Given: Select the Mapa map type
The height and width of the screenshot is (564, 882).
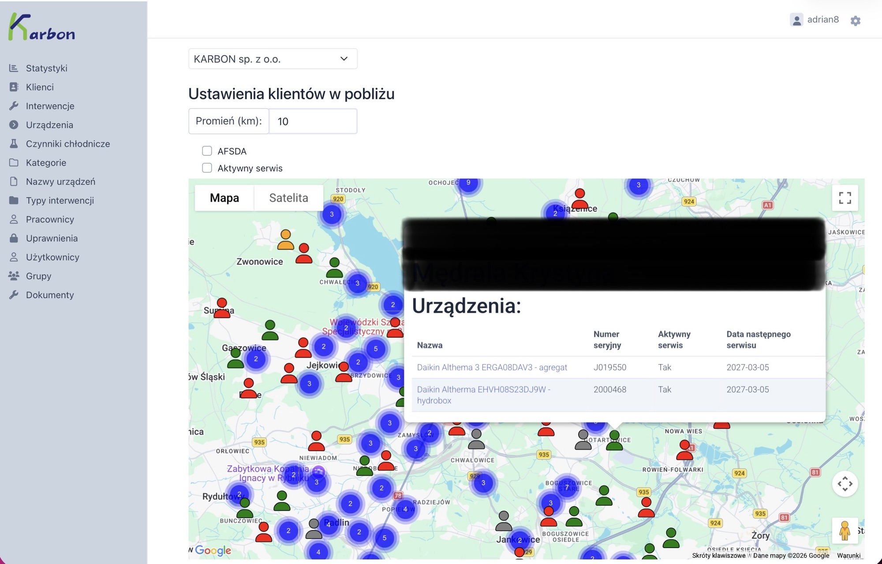Looking at the screenshot, I should [x=224, y=198].
